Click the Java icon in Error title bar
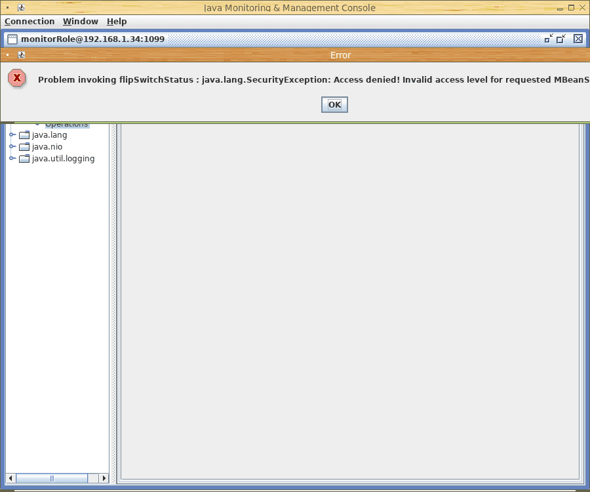Image resolution: width=590 pixels, height=492 pixels. click(x=22, y=55)
